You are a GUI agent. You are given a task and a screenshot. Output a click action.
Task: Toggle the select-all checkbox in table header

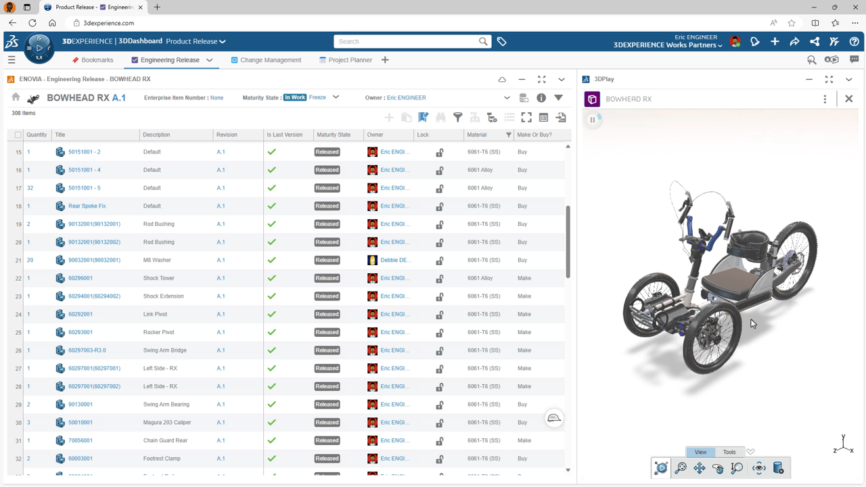pyautogui.click(x=18, y=135)
